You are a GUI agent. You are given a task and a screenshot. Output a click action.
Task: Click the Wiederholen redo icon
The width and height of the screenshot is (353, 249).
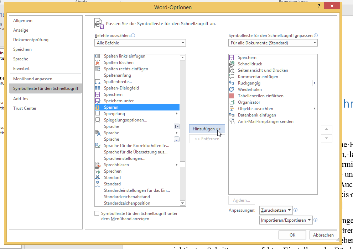click(x=232, y=90)
